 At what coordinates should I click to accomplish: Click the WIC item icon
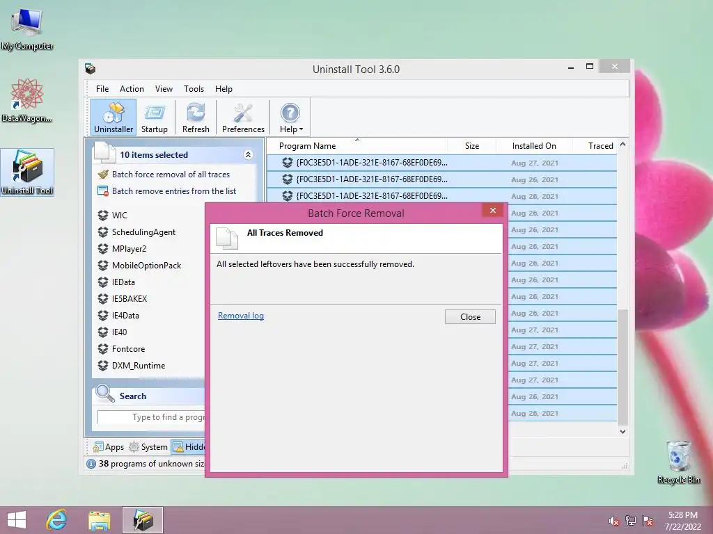(103, 216)
